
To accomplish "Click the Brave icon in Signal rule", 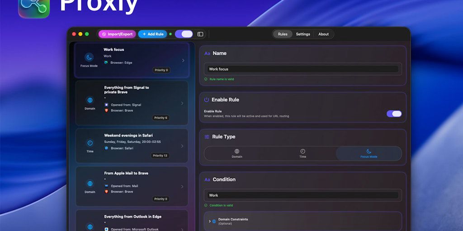I will [x=106, y=111].
